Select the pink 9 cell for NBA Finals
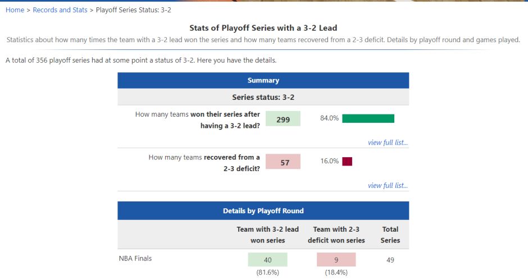 pyautogui.click(x=336, y=260)
